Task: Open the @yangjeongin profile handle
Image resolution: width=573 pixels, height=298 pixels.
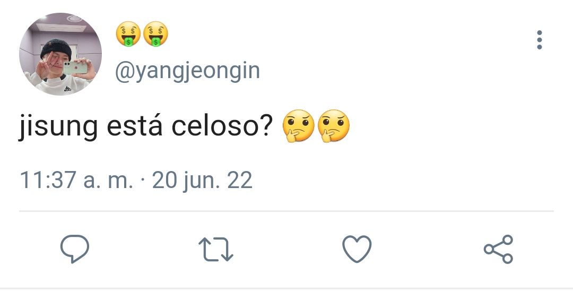Action: pyautogui.click(x=187, y=72)
